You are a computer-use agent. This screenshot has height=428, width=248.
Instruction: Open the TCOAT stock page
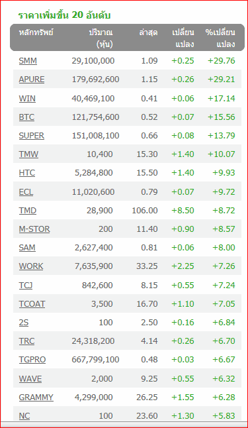(32, 303)
